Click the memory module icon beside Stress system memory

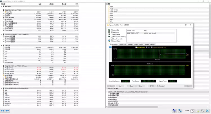[x=109, y=37]
